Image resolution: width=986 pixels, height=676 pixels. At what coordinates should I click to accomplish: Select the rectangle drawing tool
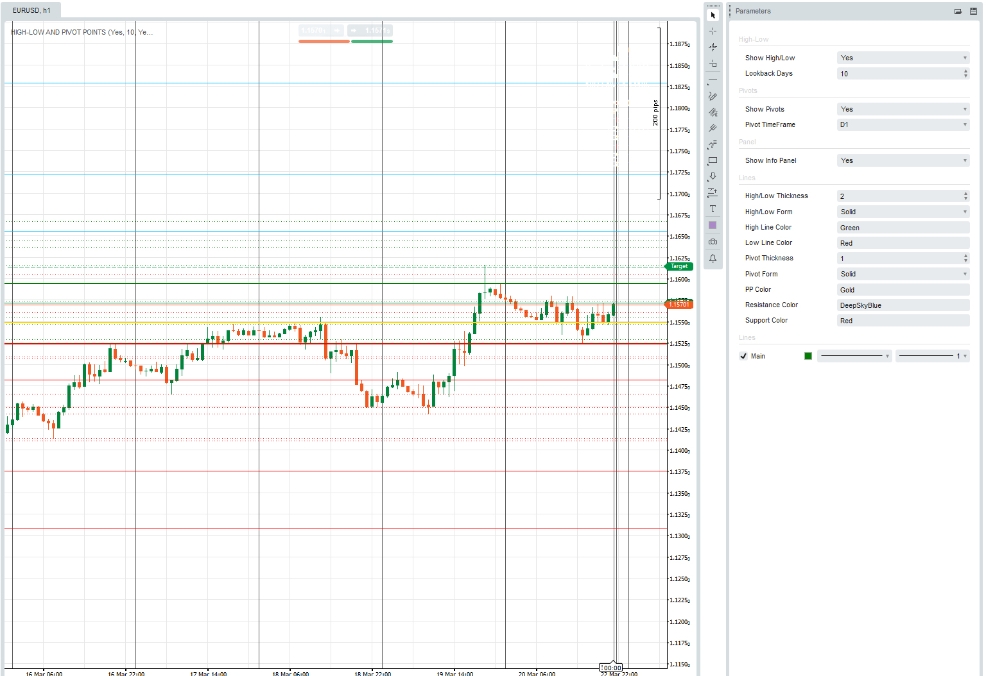point(713,160)
